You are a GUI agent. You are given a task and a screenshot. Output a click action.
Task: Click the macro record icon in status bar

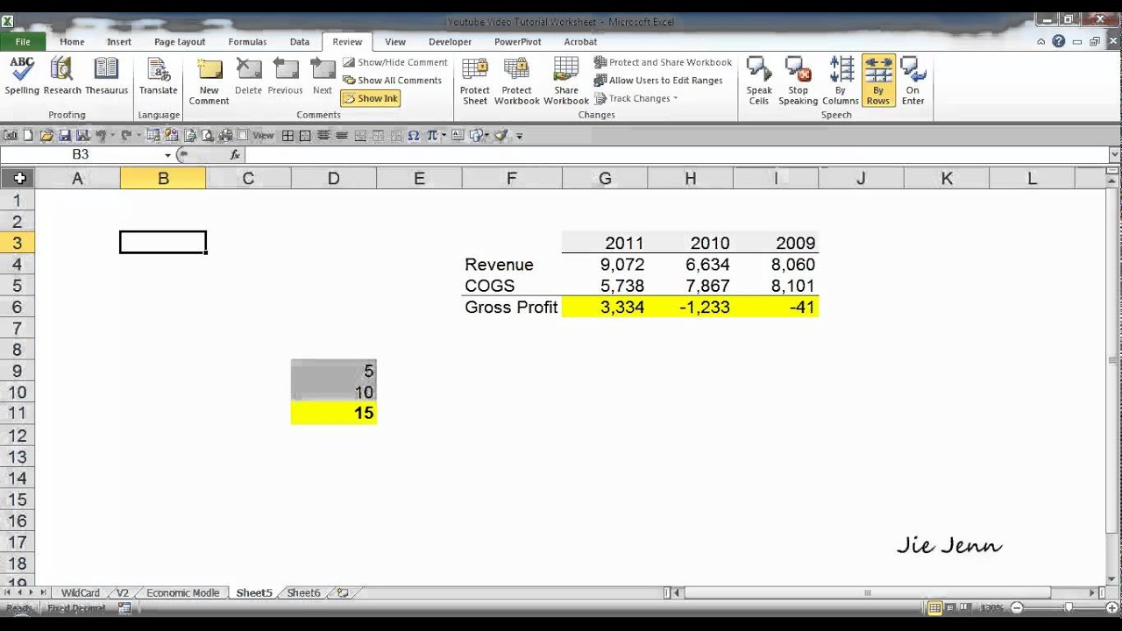click(x=124, y=607)
